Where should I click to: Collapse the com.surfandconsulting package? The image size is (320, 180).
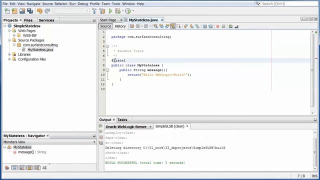click(x=14, y=45)
